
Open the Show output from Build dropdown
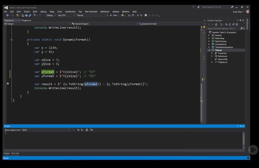45,130
